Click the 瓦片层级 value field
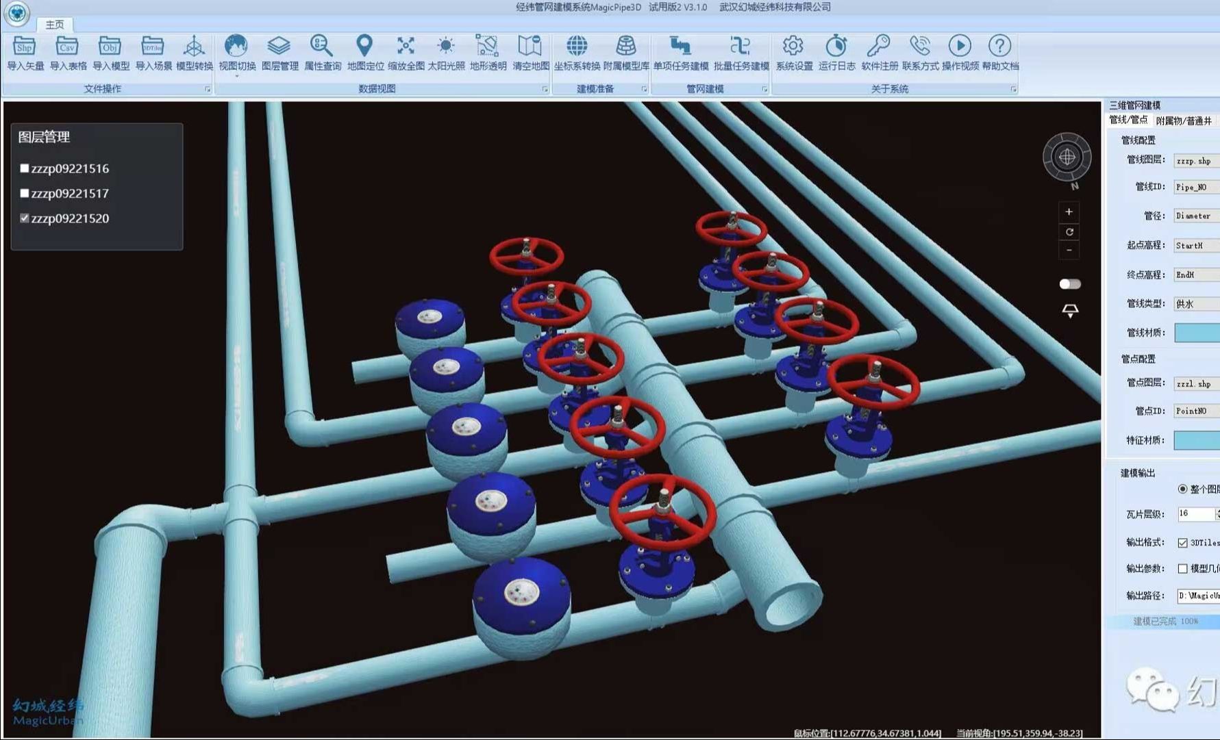 1197,513
